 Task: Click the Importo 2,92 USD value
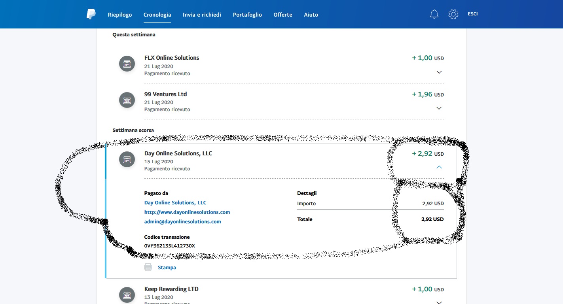(433, 204)
